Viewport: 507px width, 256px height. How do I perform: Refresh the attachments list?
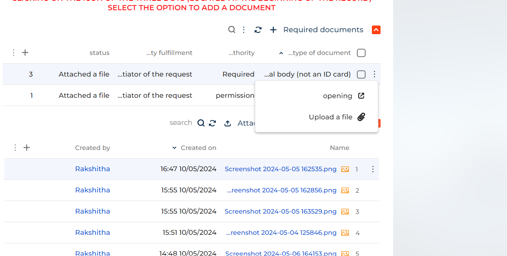point(212,123)
